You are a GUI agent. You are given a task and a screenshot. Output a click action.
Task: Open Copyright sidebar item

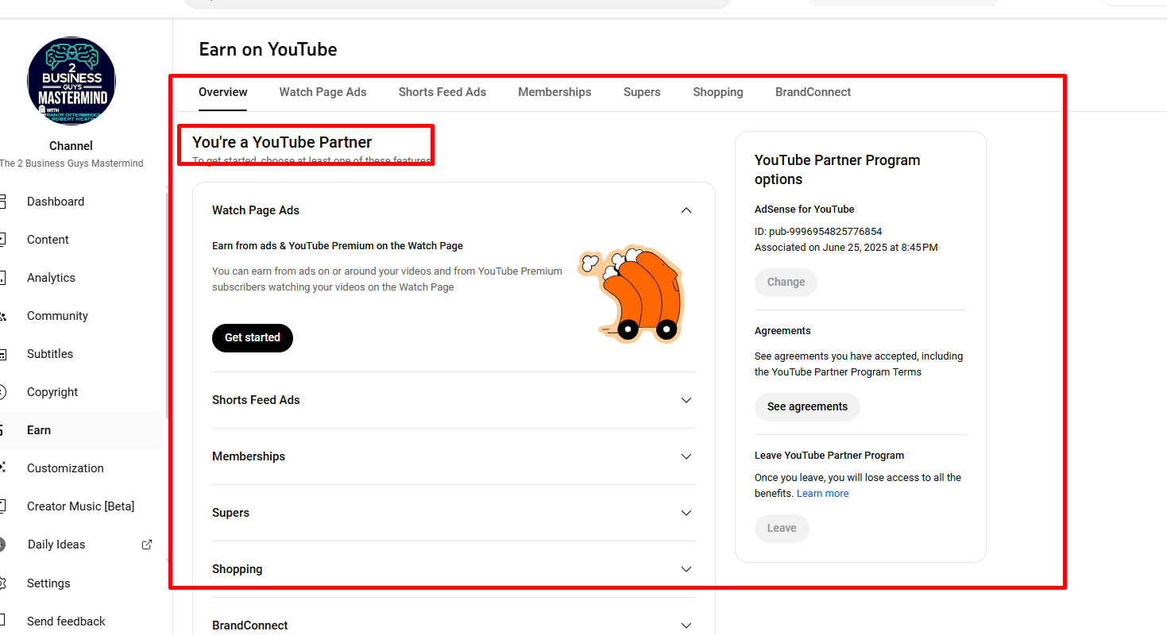tap(52, 392)
